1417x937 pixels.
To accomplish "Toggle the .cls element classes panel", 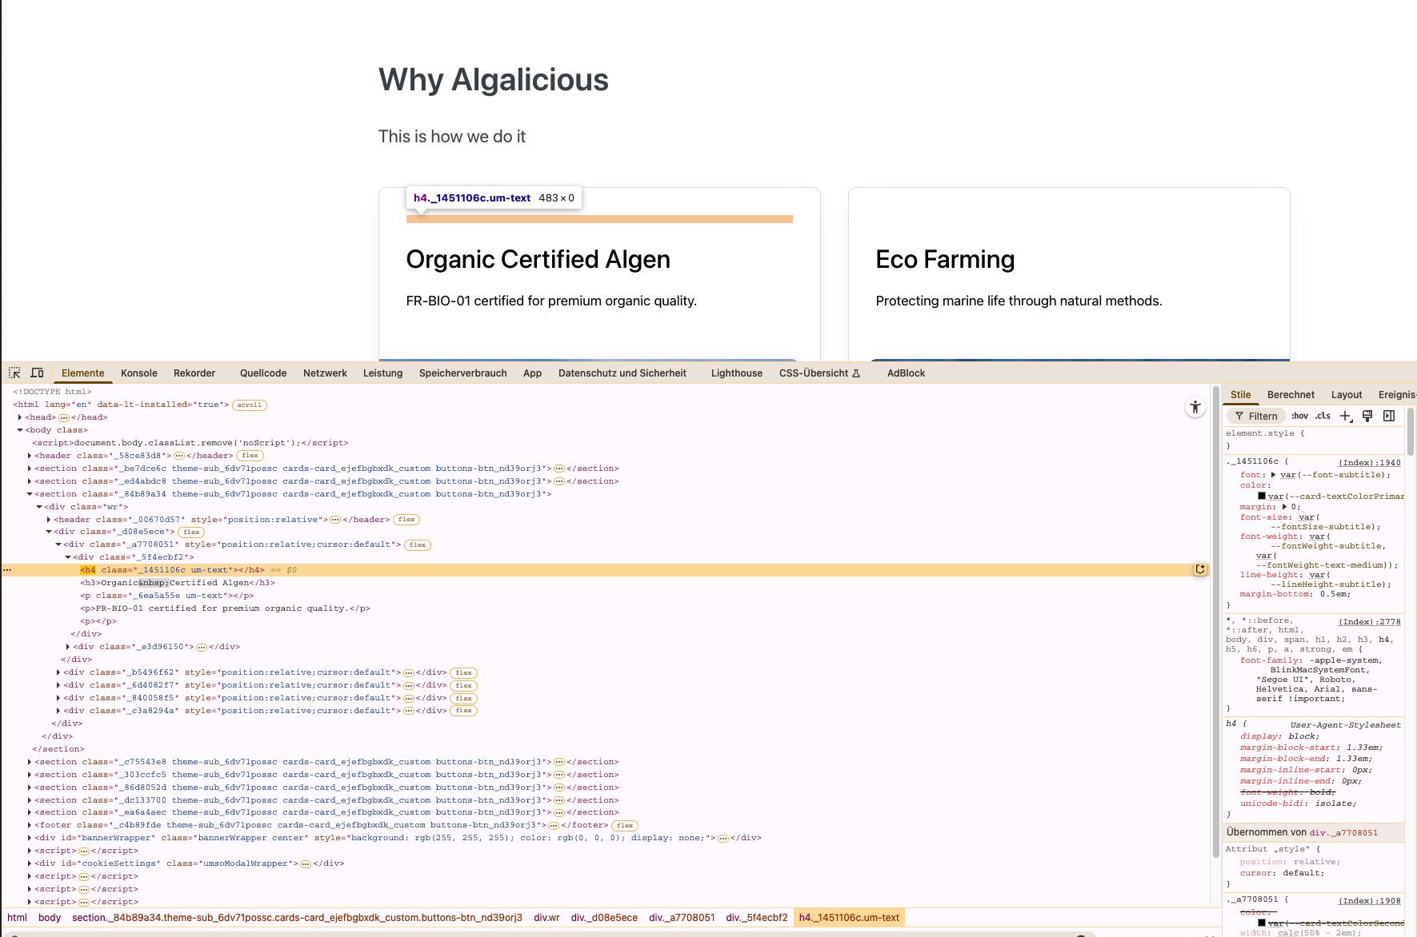I will coord(1323,416).
